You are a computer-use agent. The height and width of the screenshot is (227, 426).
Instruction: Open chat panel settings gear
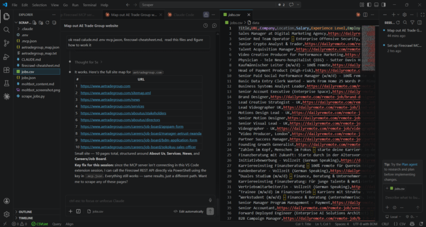tap(405, 15)
